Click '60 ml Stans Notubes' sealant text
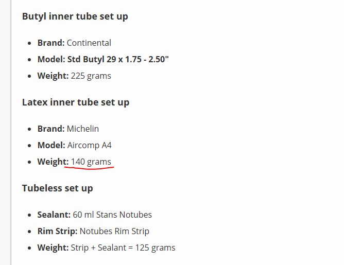This screenshot has height=265, width=344. pyautogui.click(x=112, y=215)
